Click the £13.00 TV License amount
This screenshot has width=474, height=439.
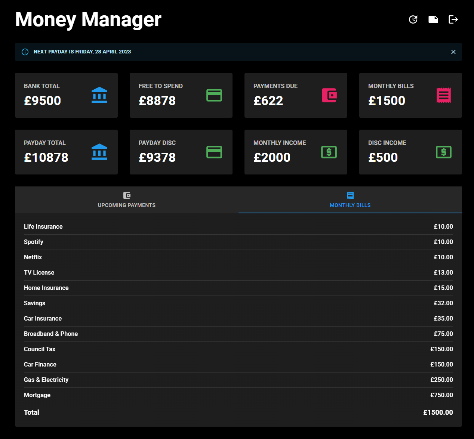(x=443, y=273)
